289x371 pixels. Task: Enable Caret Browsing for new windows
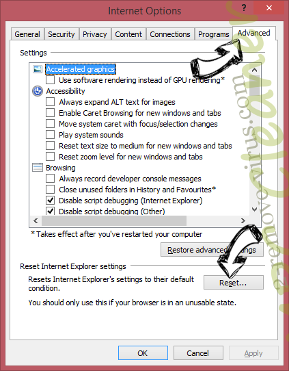tap(50, 113)
